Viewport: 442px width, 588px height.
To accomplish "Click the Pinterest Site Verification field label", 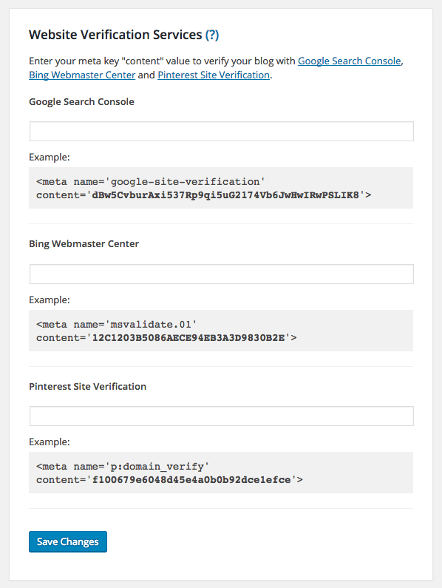I will [88, 387].
